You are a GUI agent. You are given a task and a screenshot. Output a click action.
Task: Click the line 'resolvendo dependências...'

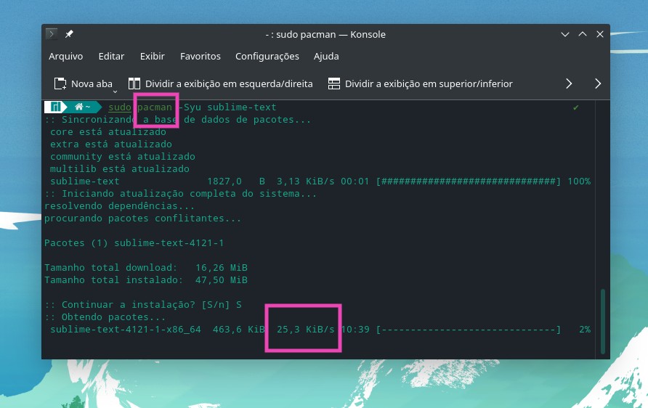[119, 206]
